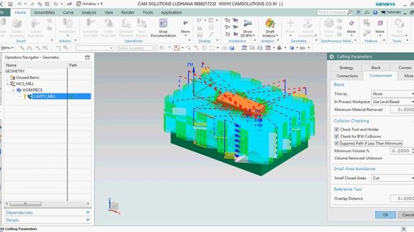This screenshot has width=414, height=232.
Task: Open the Application ribbon tab
Action: 171,12
